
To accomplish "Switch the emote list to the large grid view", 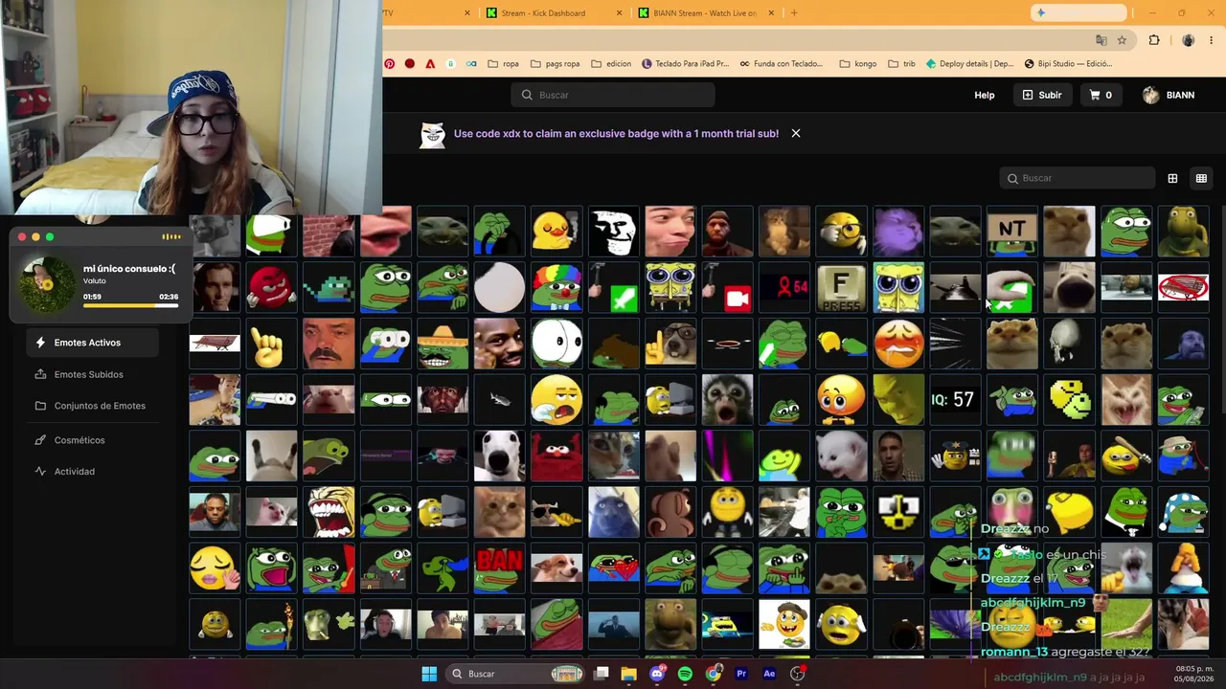I will (x=1172, y=178).
